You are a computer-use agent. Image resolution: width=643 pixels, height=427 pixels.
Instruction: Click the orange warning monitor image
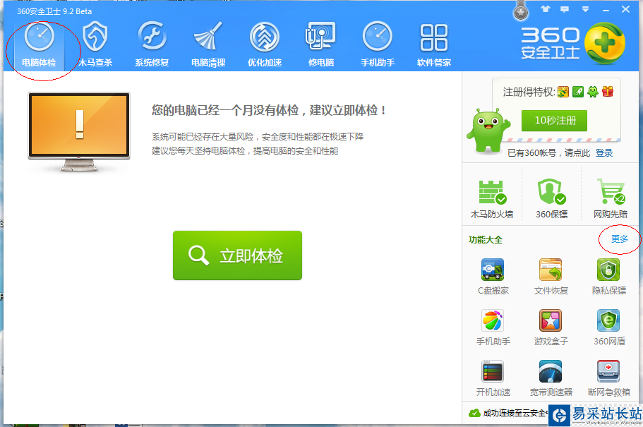pyautogui.click(x=79, y=131)
